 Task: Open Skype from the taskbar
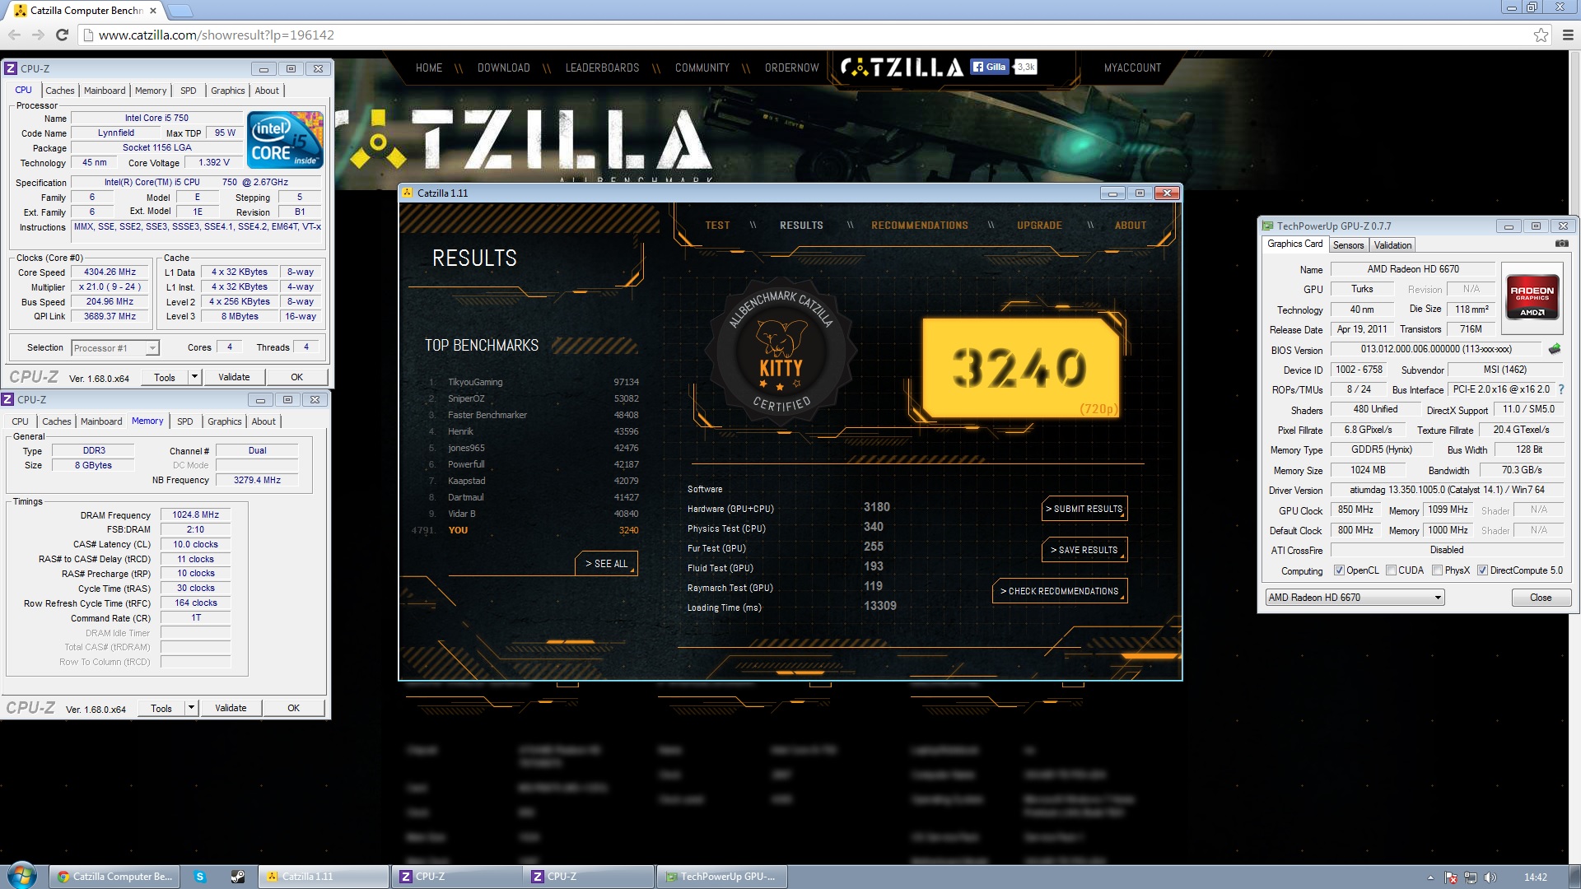tap(199, 877)
